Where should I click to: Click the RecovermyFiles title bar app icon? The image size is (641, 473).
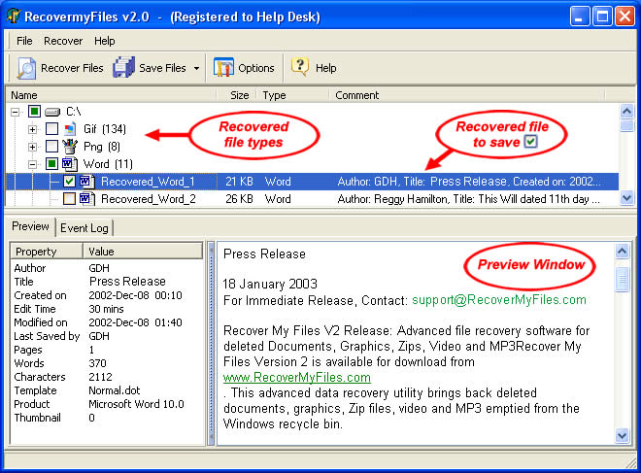(13, 17)
